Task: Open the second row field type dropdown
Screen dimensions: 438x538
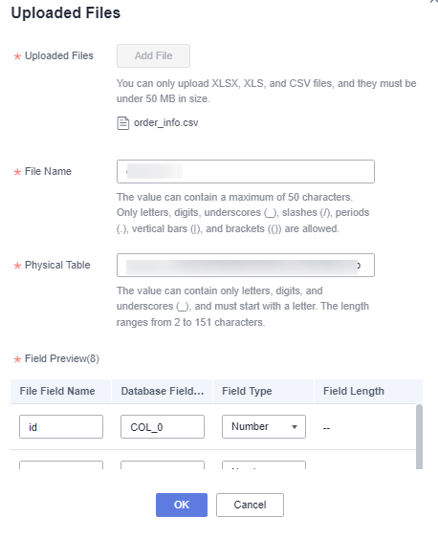Action: [x=264, y=465]
